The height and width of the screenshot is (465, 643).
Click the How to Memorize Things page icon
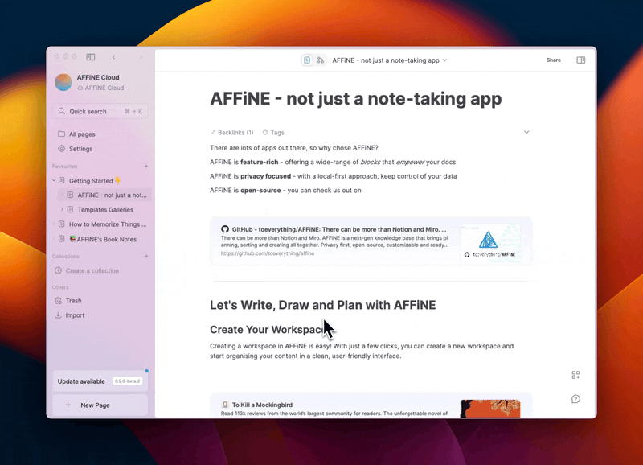point(62,224)
